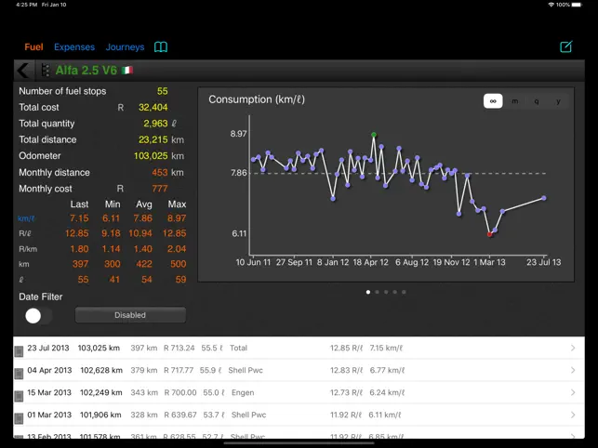Click total cost value 32,404
This screenshot has width=598, height=448.
click(x=153, y=107)
